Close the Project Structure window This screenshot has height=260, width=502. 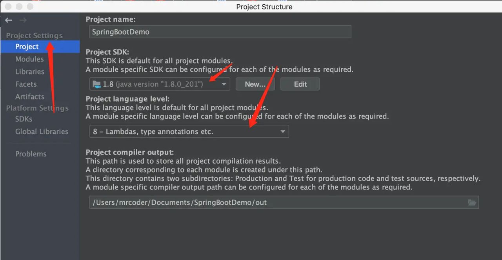[x=8, y=6]
